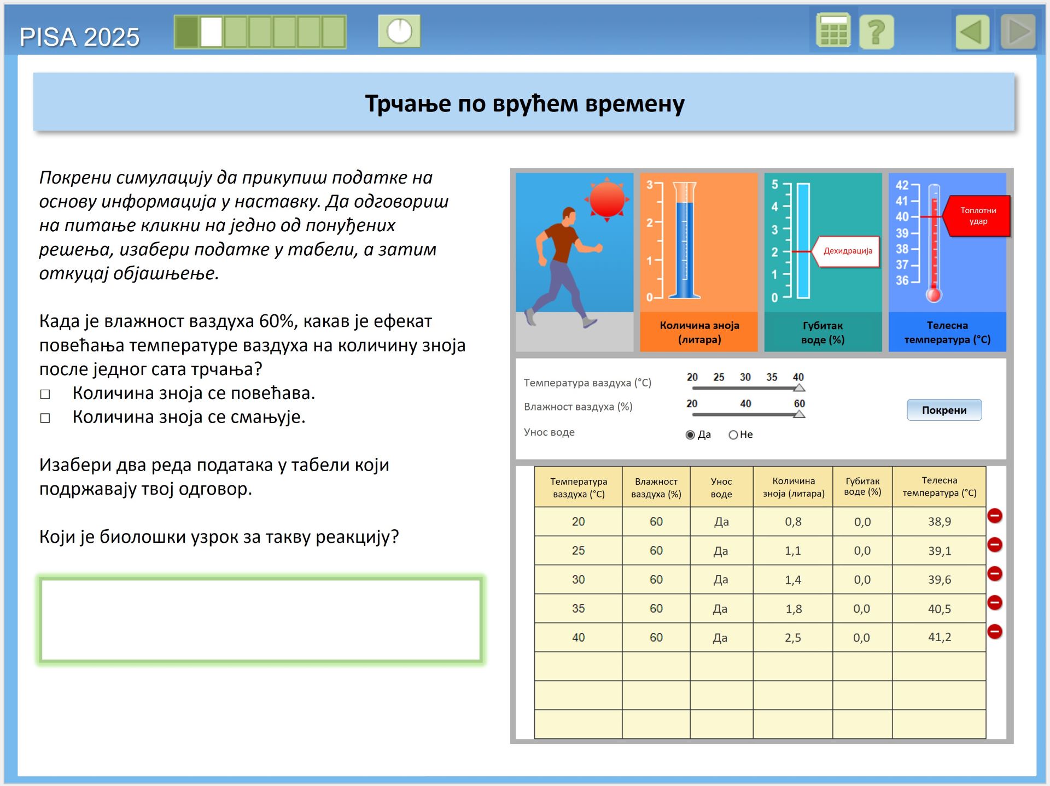1050x786 pixels.
Task: Go to next page with right arrow
Action: click(1018, 32)
